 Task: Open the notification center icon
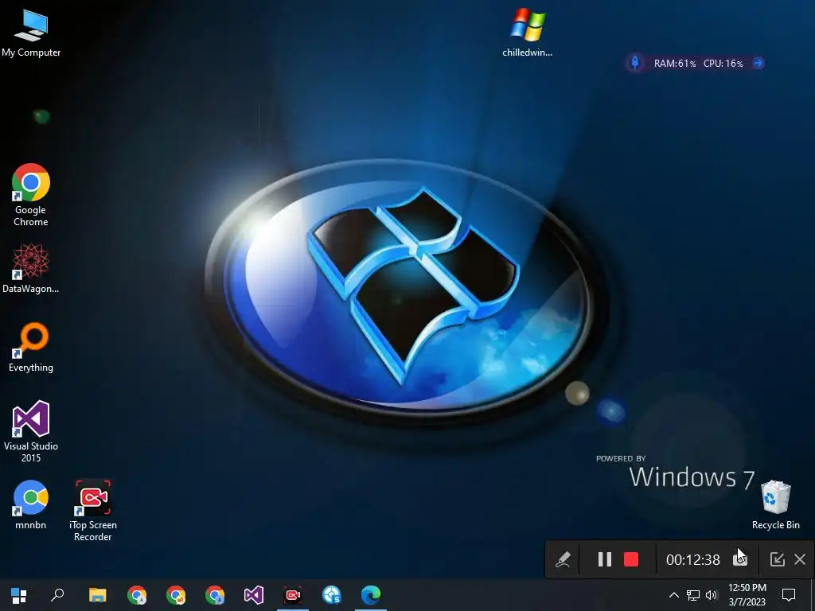tap(789, 595)
